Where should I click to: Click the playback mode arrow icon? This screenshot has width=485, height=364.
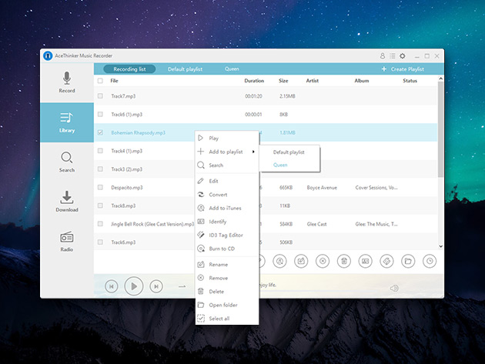coord(182,287)
